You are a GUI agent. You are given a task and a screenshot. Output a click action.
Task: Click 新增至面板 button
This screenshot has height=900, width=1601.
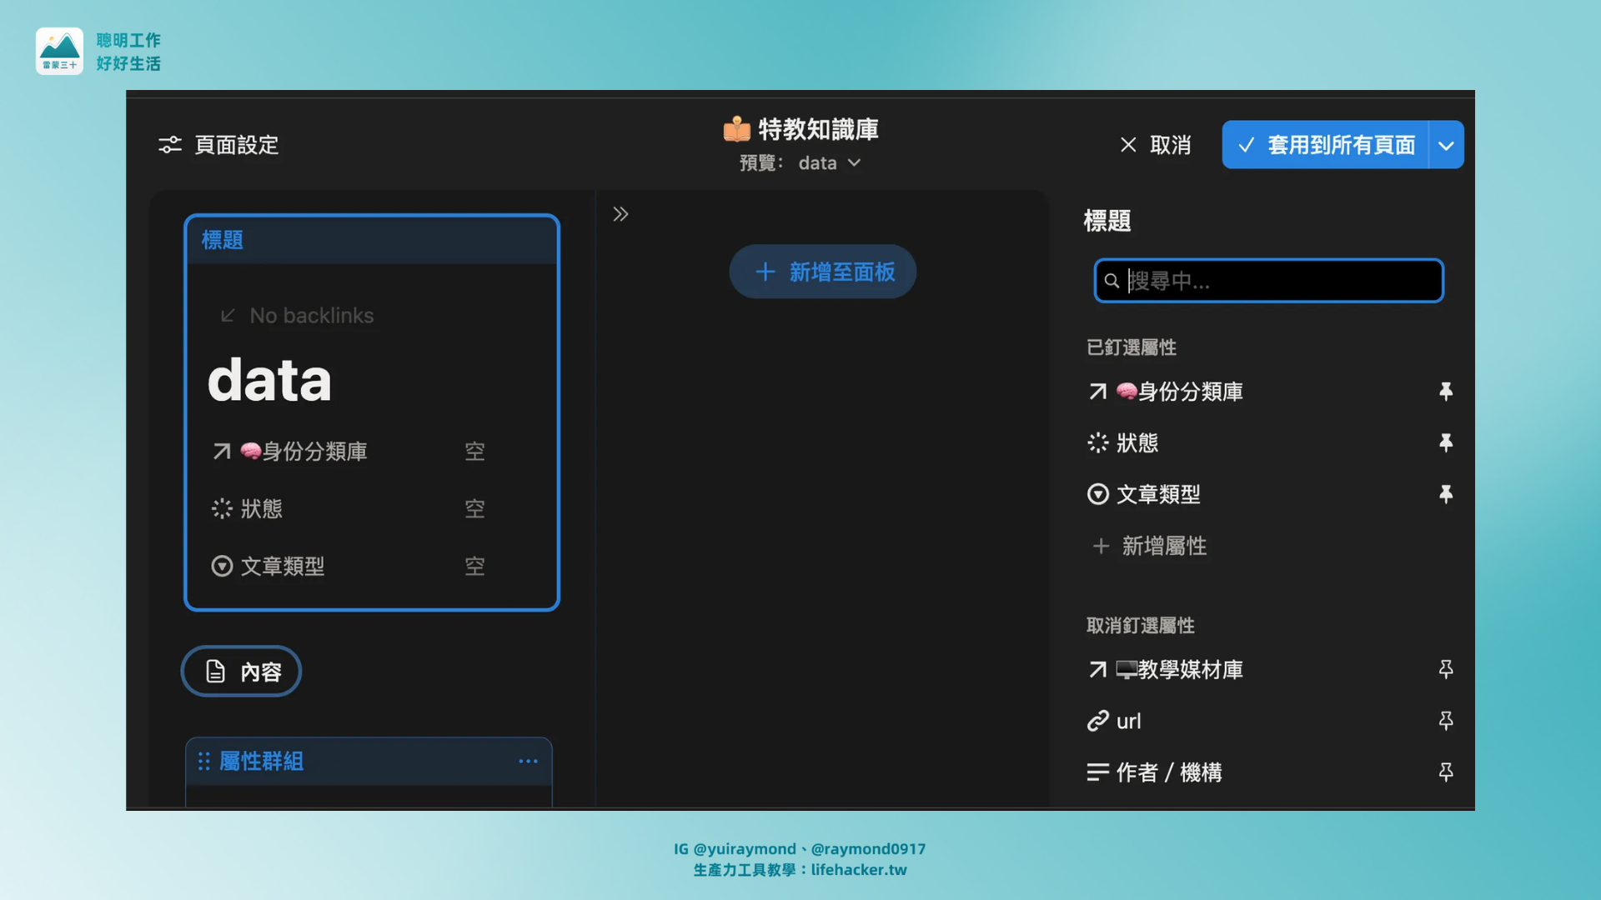pos(823,272)
